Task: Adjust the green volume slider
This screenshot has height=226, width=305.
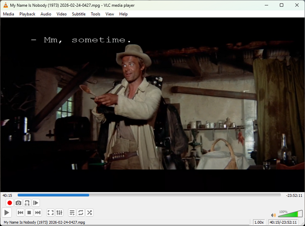Action: click(290, 214)
